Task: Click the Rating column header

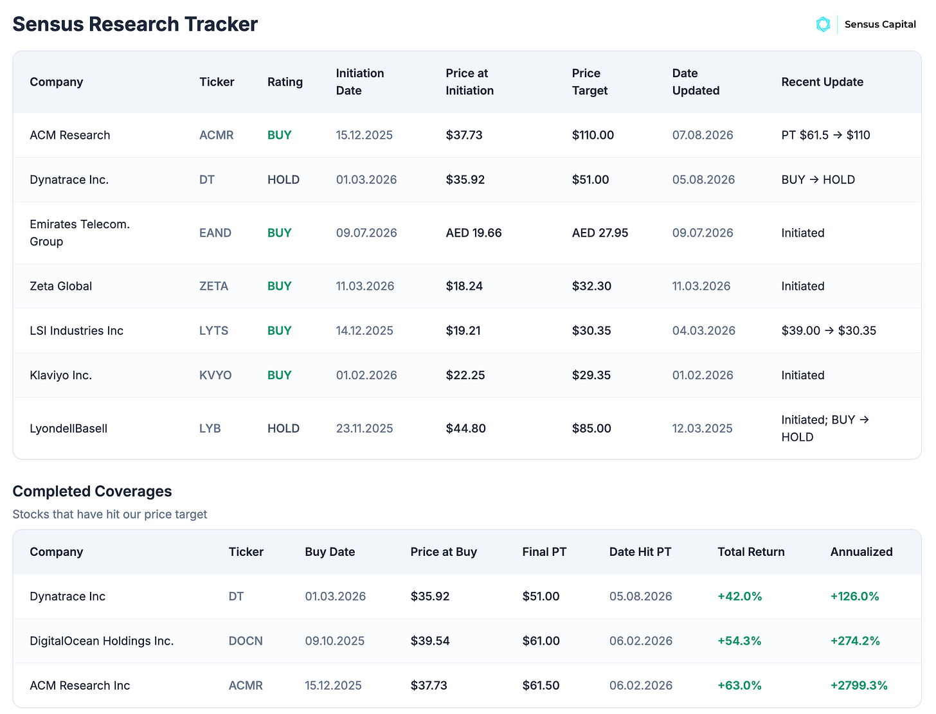Action: [285, 82]
